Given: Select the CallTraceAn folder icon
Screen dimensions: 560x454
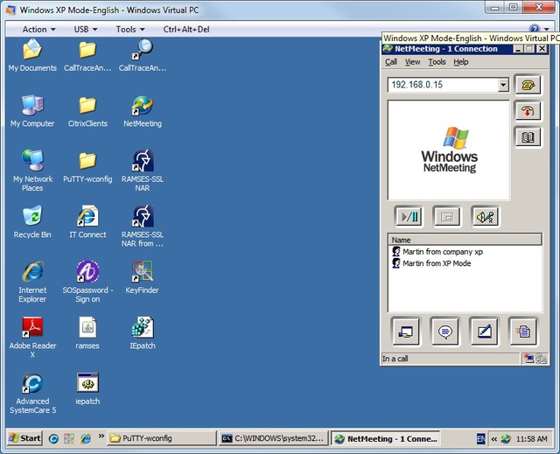Looking at the screenshot, I should (87, 55).
